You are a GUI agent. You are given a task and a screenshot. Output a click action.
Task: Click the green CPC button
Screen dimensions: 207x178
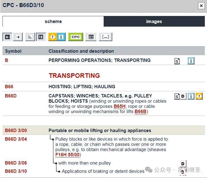(x=76, y=37)
